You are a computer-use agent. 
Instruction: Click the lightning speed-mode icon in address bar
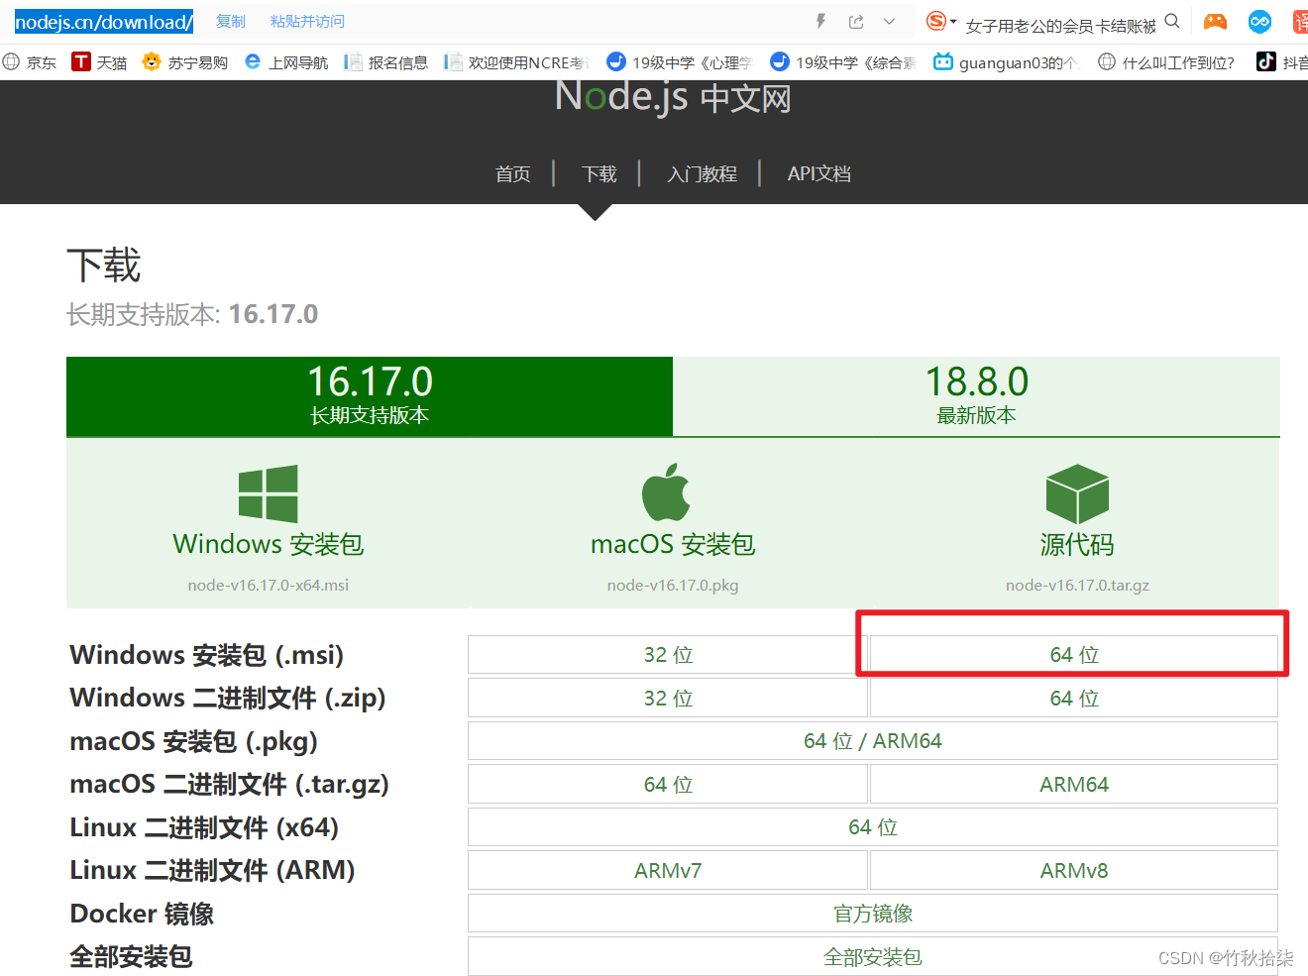(x=821, y=21)
